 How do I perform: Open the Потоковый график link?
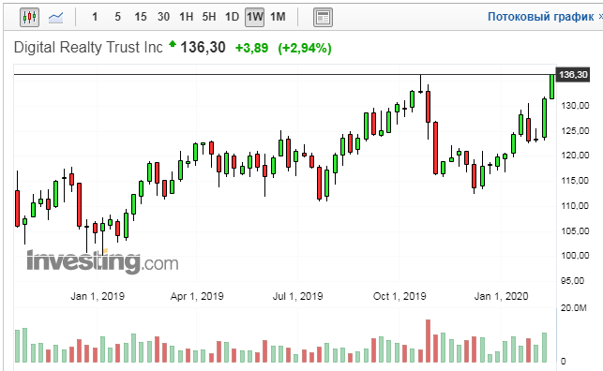tap(540, 17)
